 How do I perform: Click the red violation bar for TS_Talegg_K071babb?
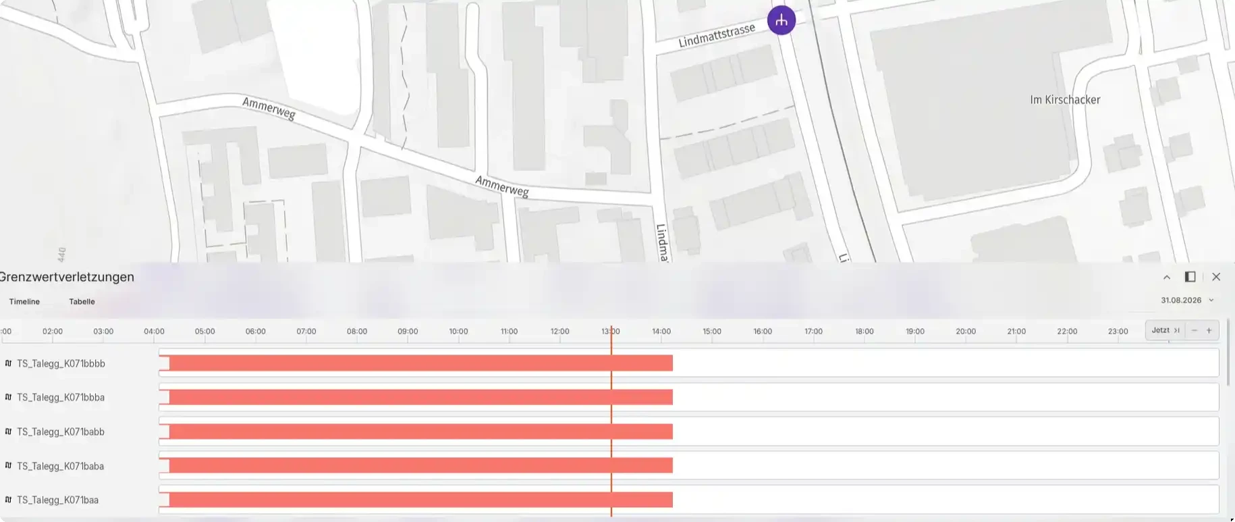(x=420, y=432)
